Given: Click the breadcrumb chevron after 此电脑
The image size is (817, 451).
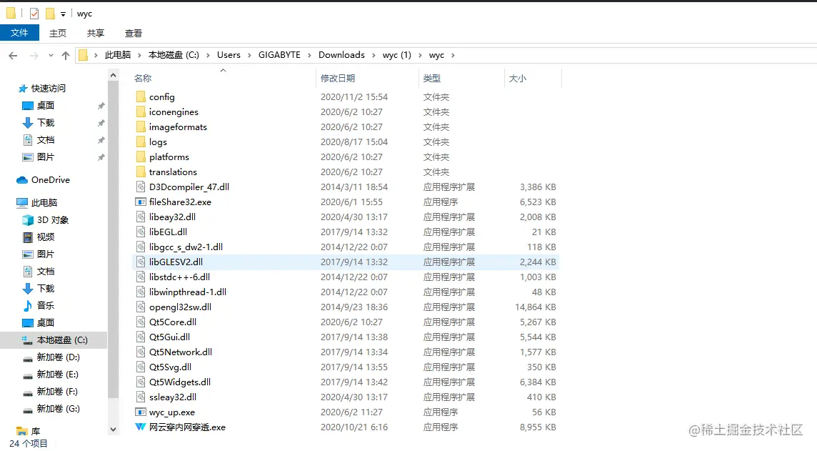Looking at the screenshot, I should point(140,55).
